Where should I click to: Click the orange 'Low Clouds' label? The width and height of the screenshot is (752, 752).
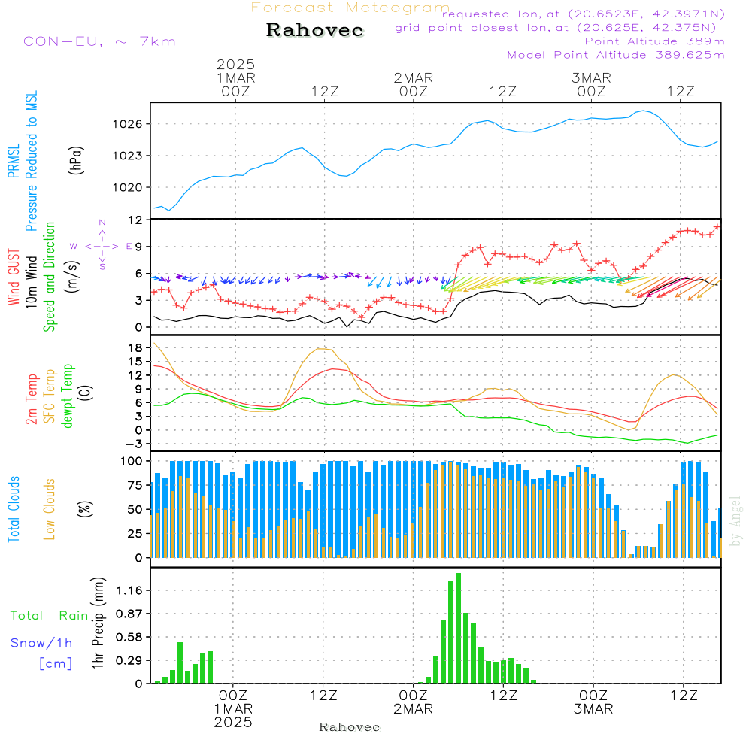click(50, 509)
